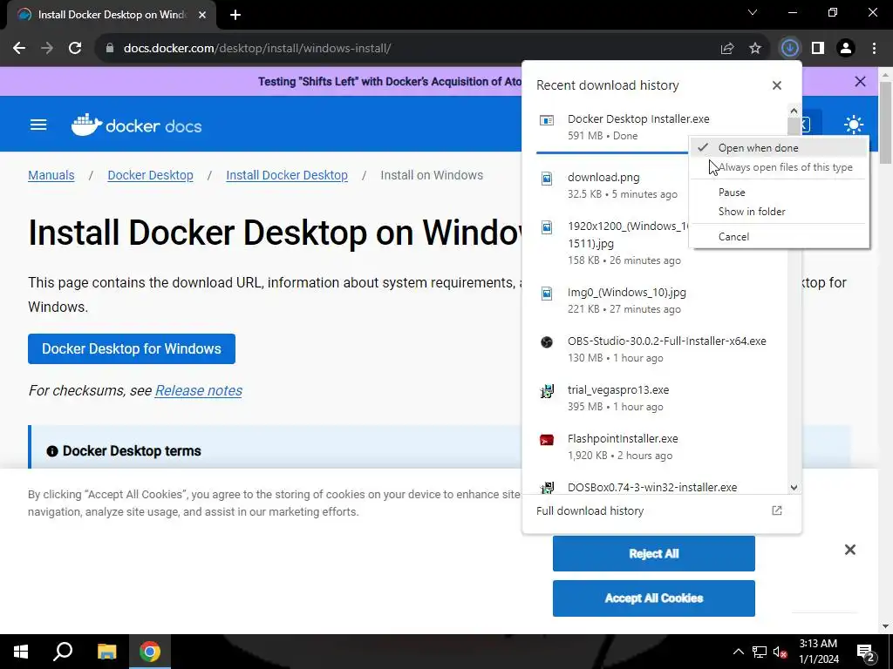Choose Show in folder menu entry

pyautogui.click(x=779, y=212)
